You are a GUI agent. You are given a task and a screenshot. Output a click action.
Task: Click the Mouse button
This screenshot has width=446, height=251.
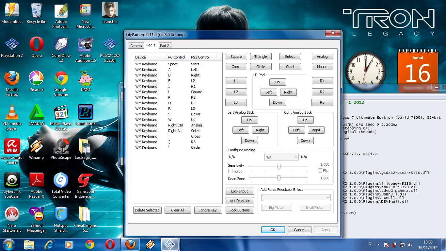(x=322, y=67)
